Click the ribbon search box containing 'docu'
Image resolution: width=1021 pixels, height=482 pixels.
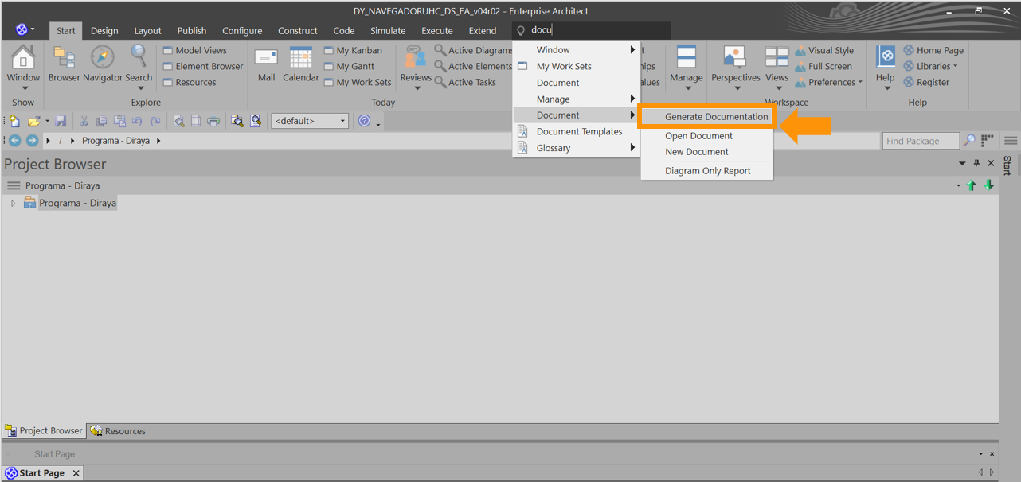(592, 30)
